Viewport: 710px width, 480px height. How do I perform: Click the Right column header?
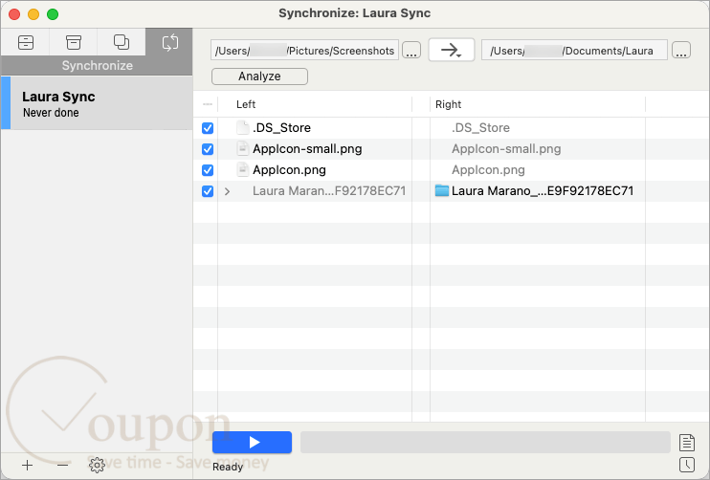448,104
